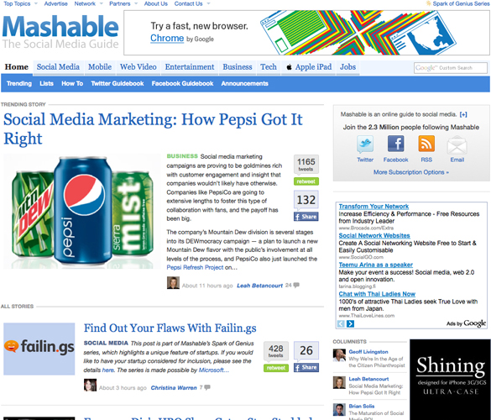The width and height of the screenshot is (491, 420).
Task: Click the Pepsi Refresh Project link
Action: coord(195,268)
